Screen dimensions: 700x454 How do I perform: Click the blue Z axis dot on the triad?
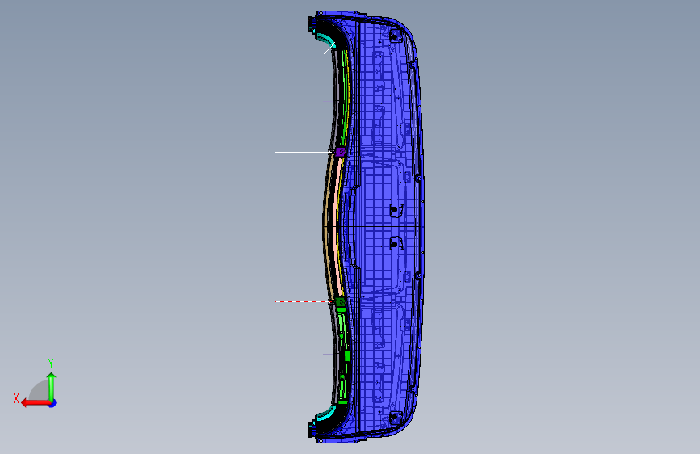pyautogui.click(x=52, y=403)
